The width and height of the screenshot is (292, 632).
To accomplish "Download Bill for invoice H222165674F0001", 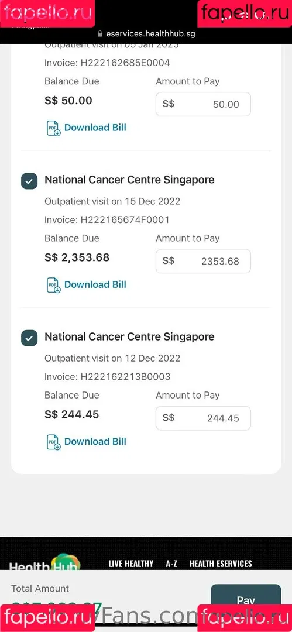I will 95,284.
